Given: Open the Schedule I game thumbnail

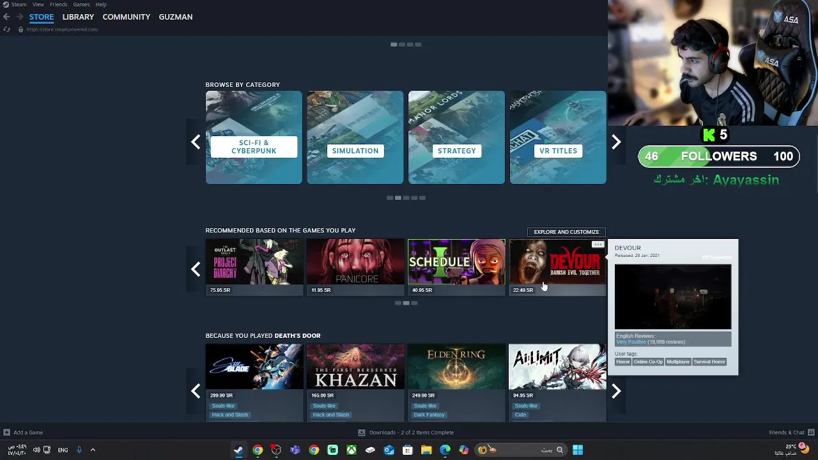Looking at the screenshot, I should (456, 262).
